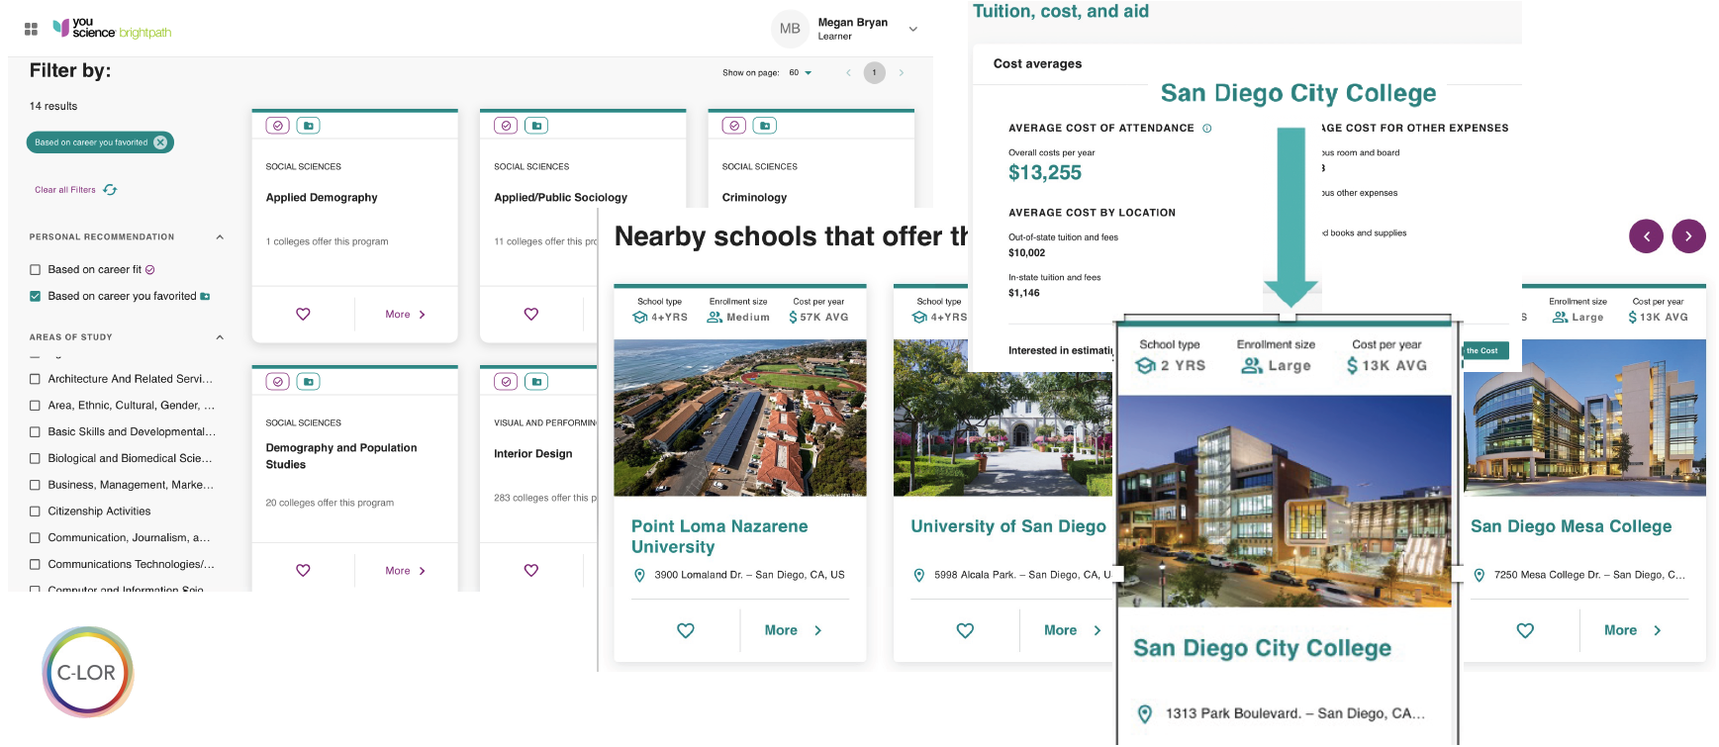Check Business, Management, Marketing checkbox
This screenshot has height=747, width=1719.
coord(36,485)
